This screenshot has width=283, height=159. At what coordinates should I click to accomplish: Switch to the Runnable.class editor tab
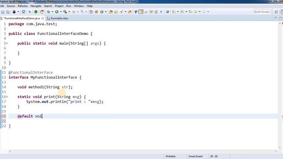click(x=57, y=19)
